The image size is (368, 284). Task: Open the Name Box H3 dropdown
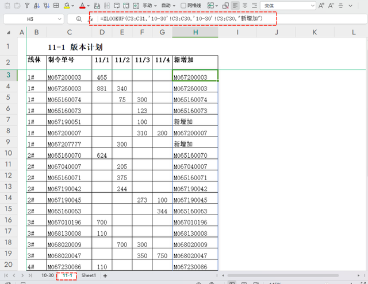[x=59, y=19]
